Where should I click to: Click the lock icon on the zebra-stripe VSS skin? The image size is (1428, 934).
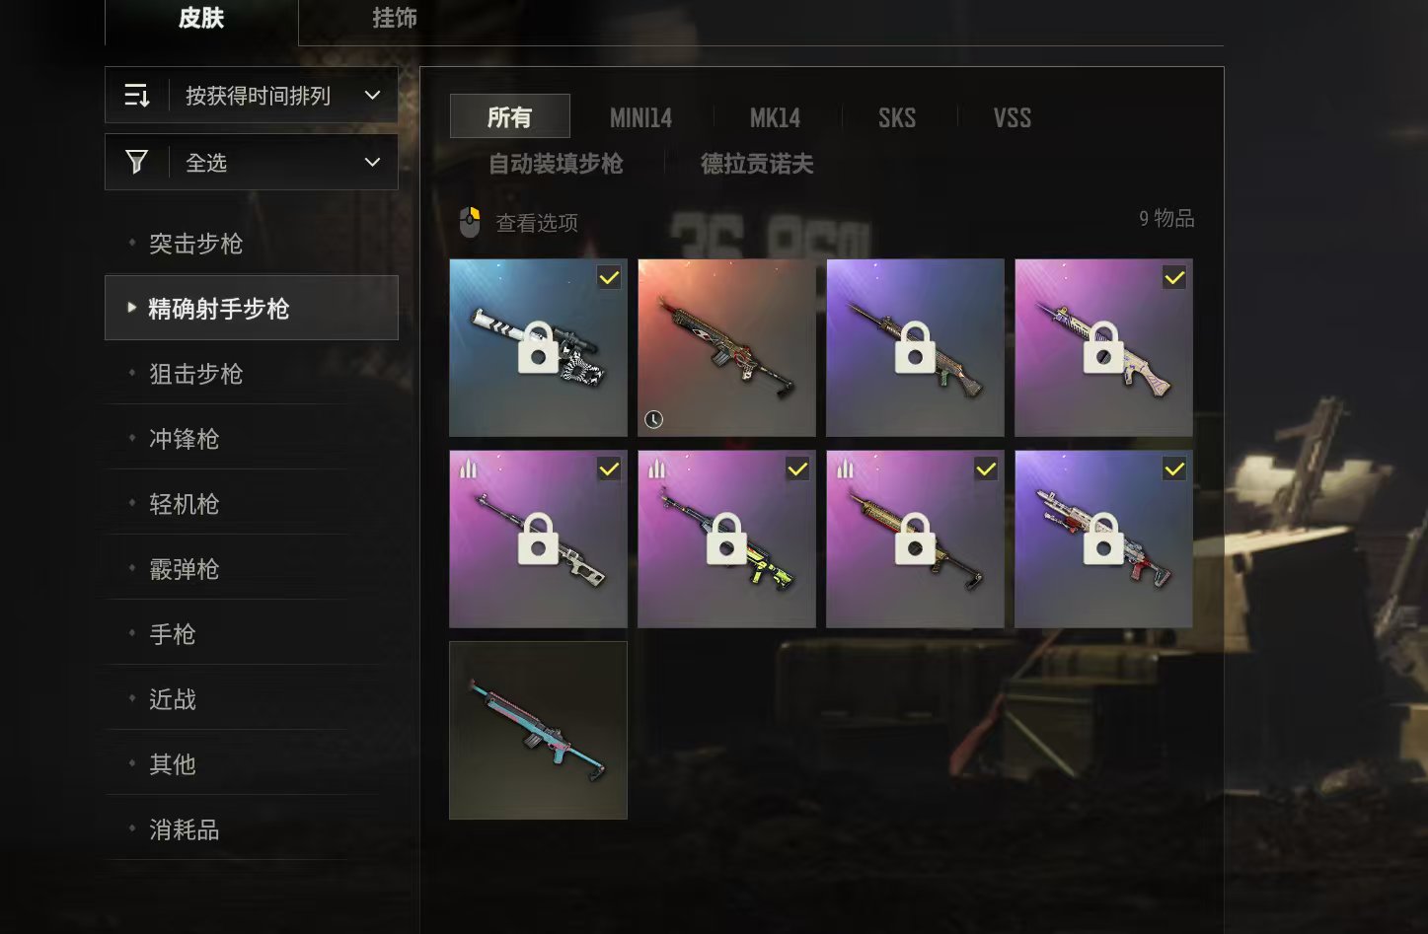[x=538, y=347]
